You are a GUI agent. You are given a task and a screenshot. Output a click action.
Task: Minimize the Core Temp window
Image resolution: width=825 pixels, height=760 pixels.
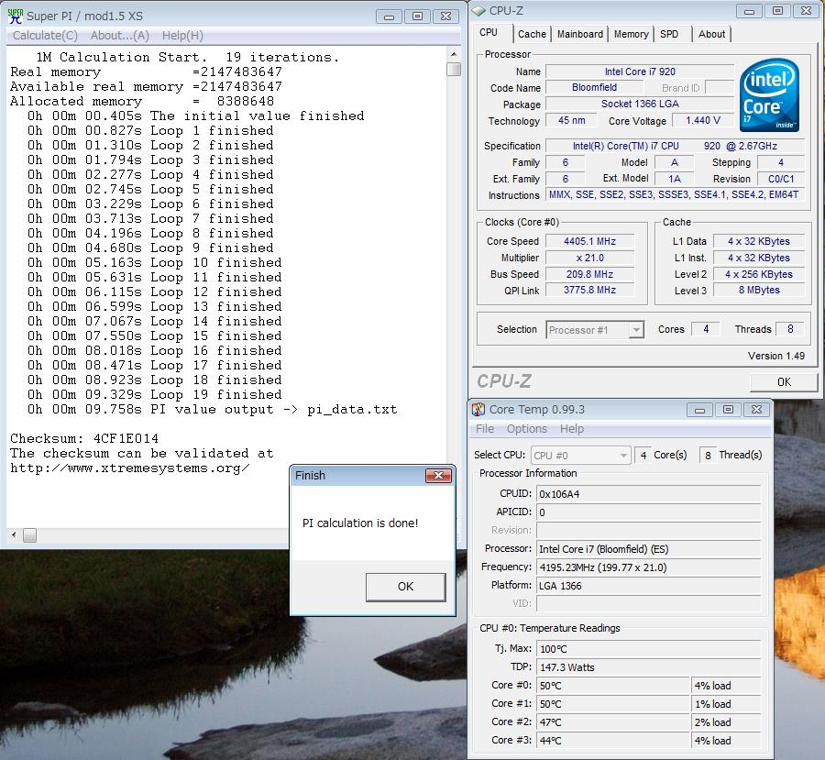(698, 409)
